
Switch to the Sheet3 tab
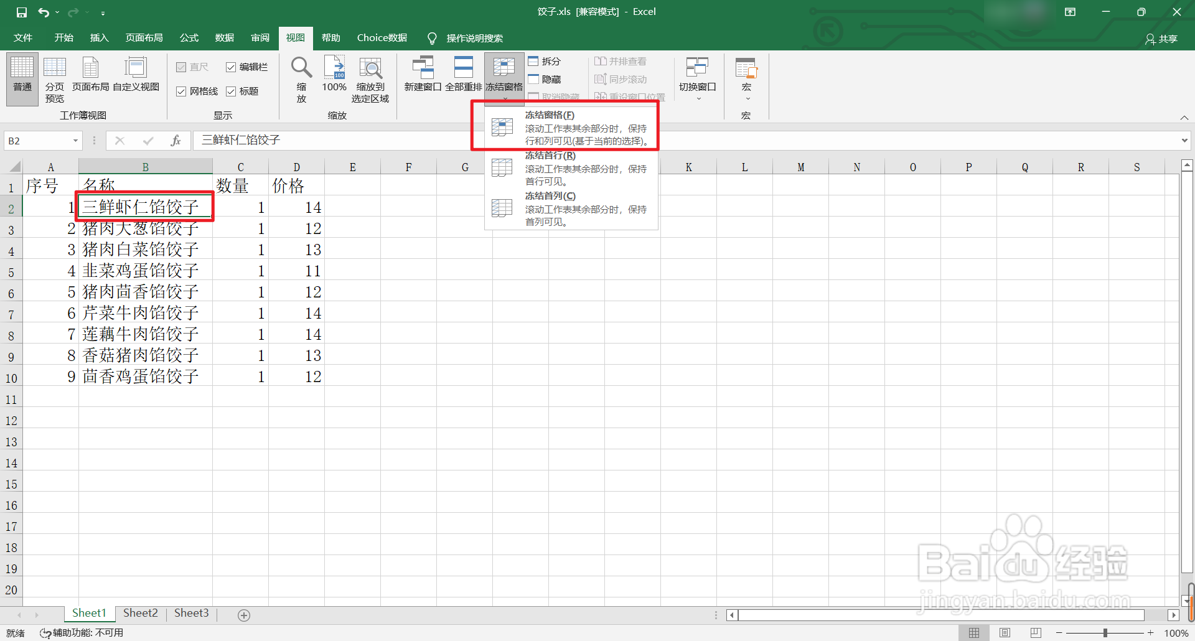[x=192, y=614]
